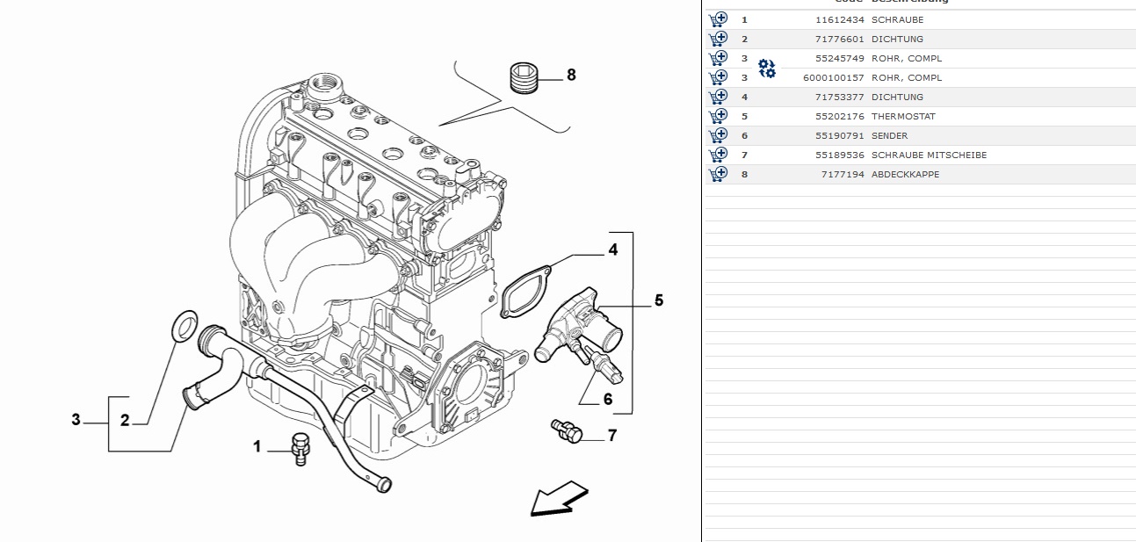Click the THERMOSTAT description text
This screenshot has height=542, width=1136.
tap(903, 116)
